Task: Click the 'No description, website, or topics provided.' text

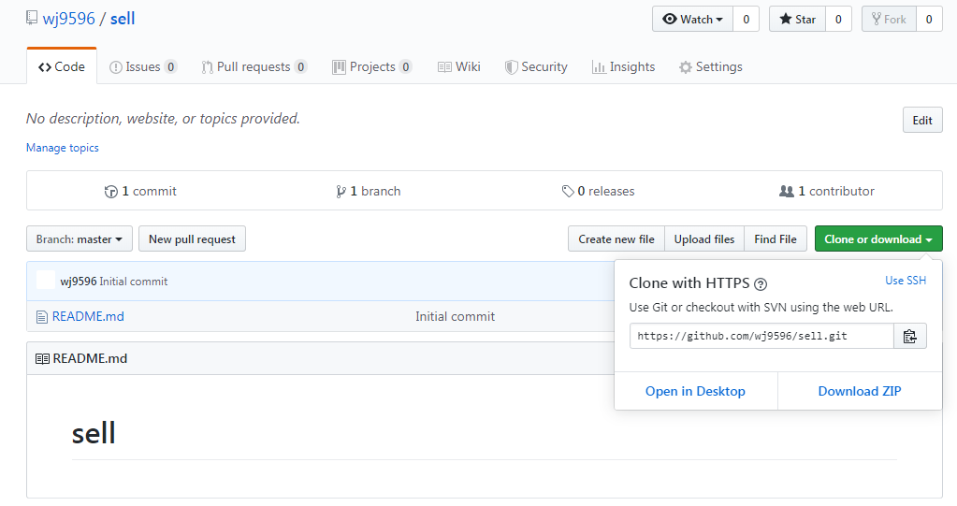Action: click(x=163, y=119)
